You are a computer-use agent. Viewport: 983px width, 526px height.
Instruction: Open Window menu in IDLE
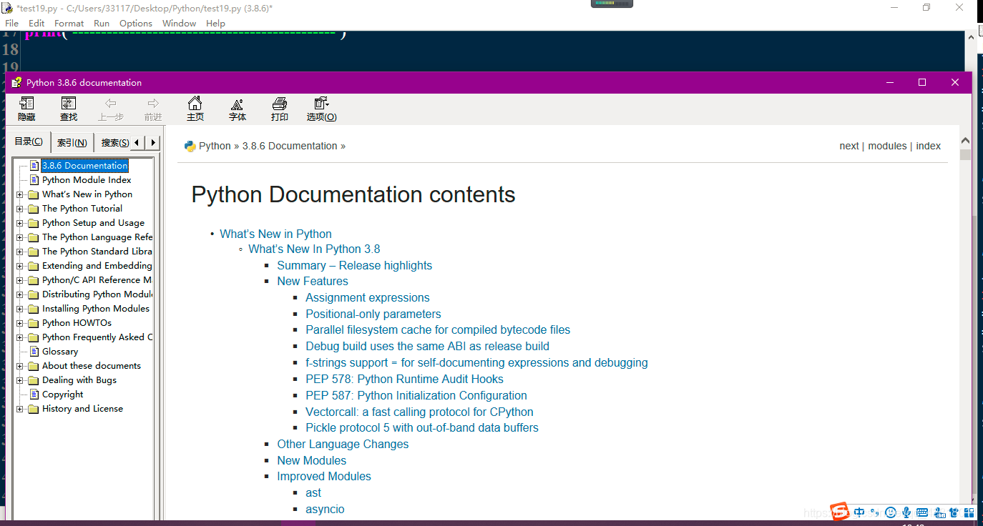pos(179,23)
